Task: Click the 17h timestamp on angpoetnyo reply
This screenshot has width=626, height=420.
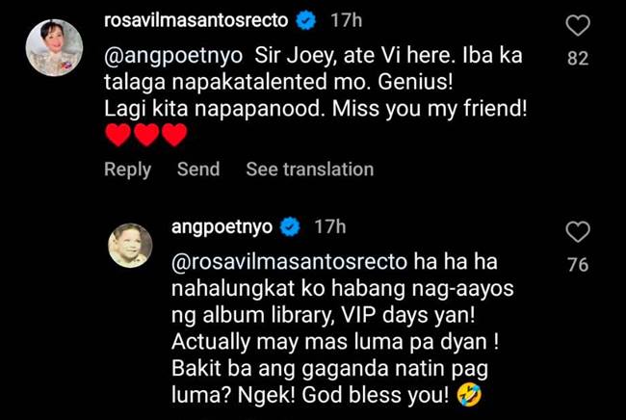Action: (x=329, y=226)
